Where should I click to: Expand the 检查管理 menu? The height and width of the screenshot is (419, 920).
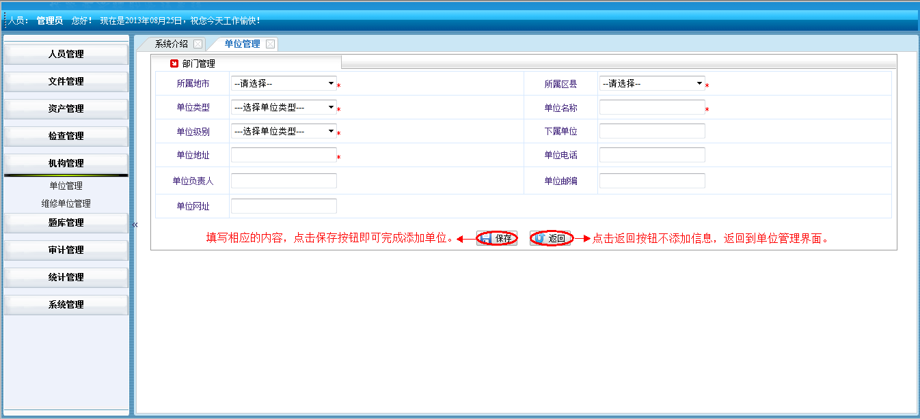[66, 136]
